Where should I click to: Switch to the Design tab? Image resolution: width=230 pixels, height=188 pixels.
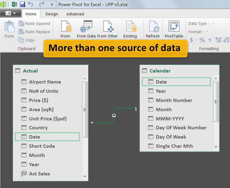coord(52,14)
